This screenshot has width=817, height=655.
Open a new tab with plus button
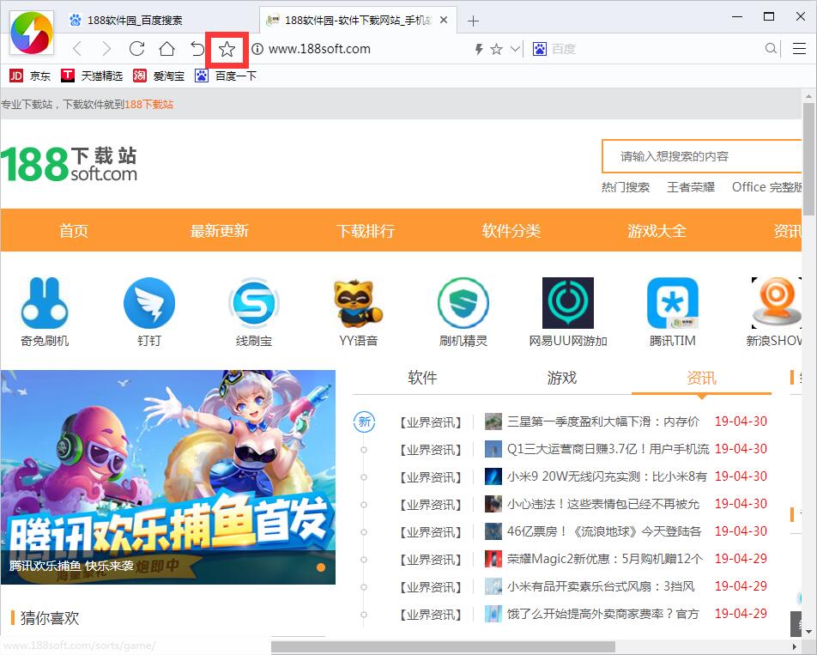473,21
